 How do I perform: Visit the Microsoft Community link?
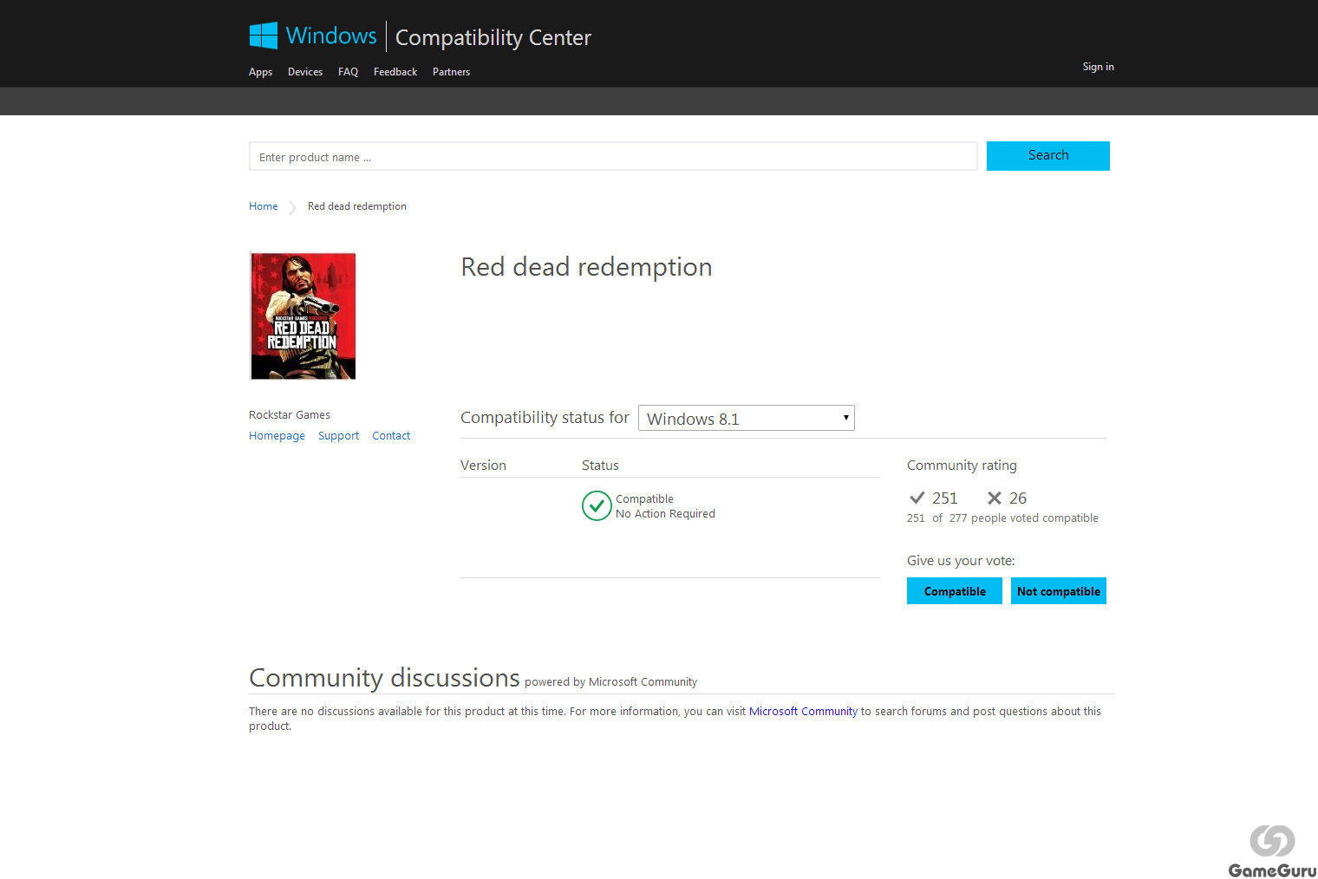(803, 711)
